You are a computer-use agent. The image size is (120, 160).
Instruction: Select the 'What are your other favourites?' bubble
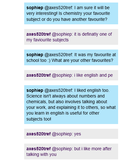coord(71,57)
